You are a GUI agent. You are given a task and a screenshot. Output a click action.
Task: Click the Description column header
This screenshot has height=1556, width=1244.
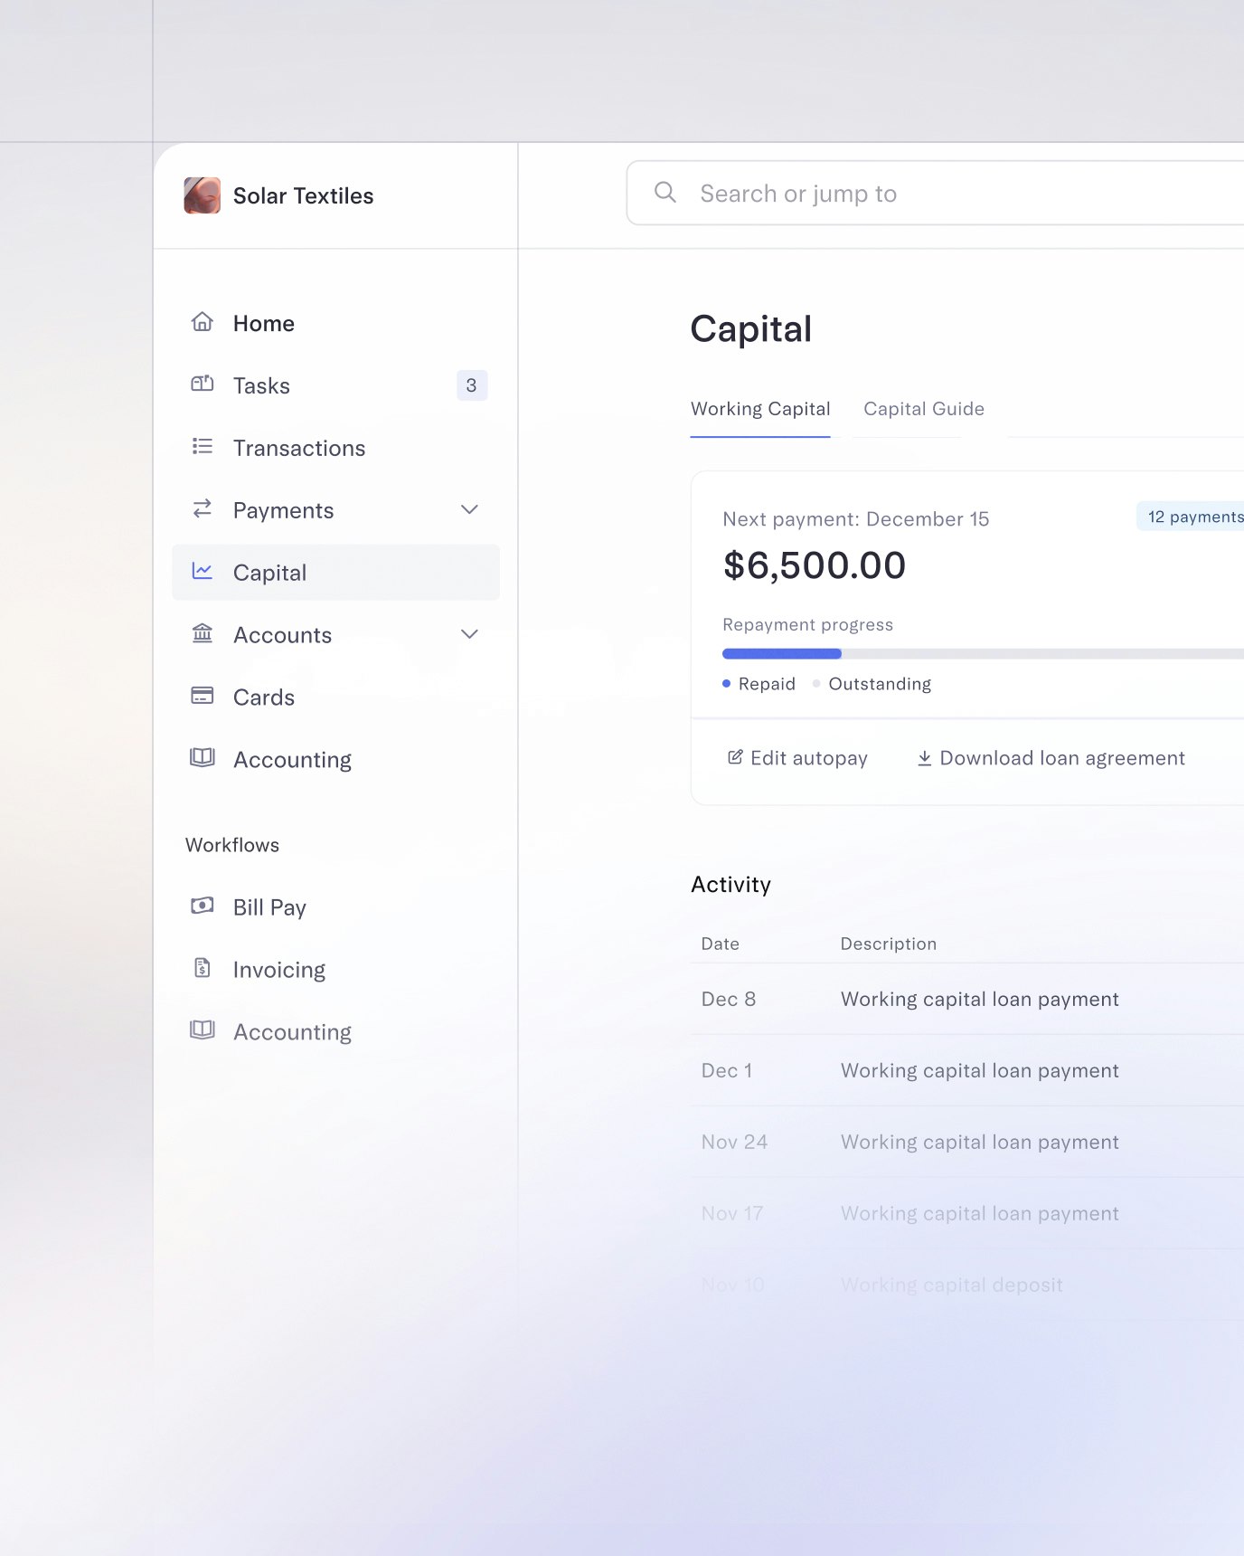point(889,944)
